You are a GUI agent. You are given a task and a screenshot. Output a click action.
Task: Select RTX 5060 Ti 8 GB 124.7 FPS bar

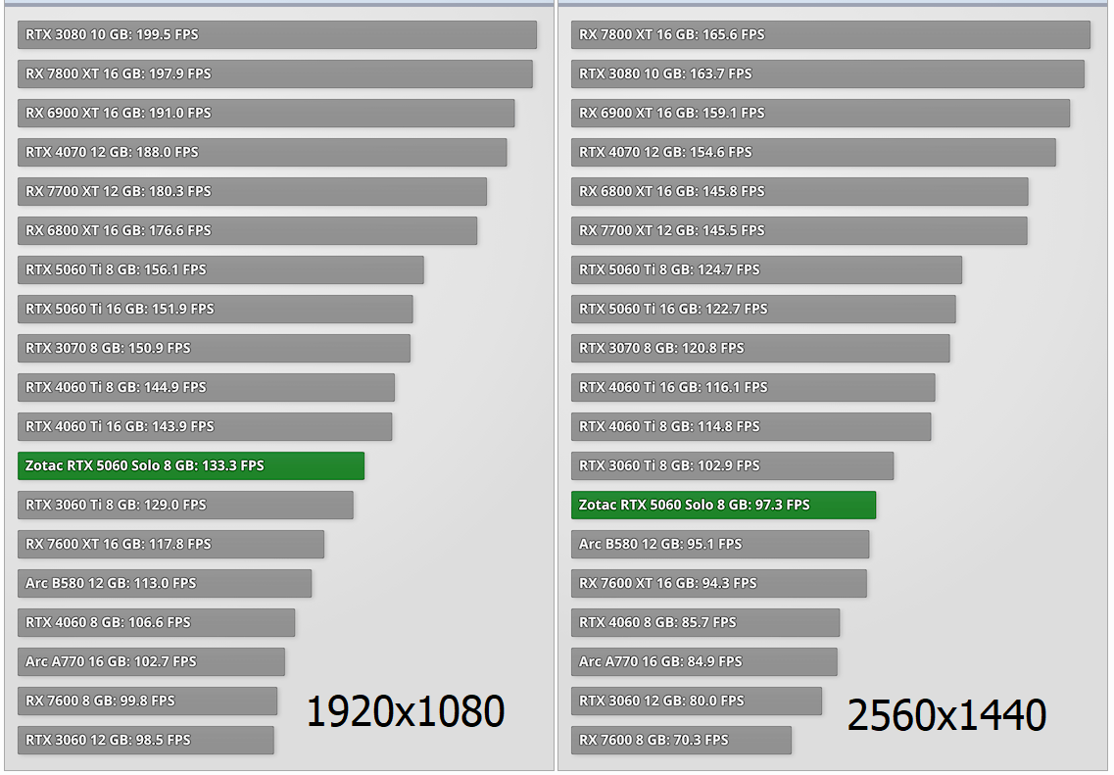point(766,270)
